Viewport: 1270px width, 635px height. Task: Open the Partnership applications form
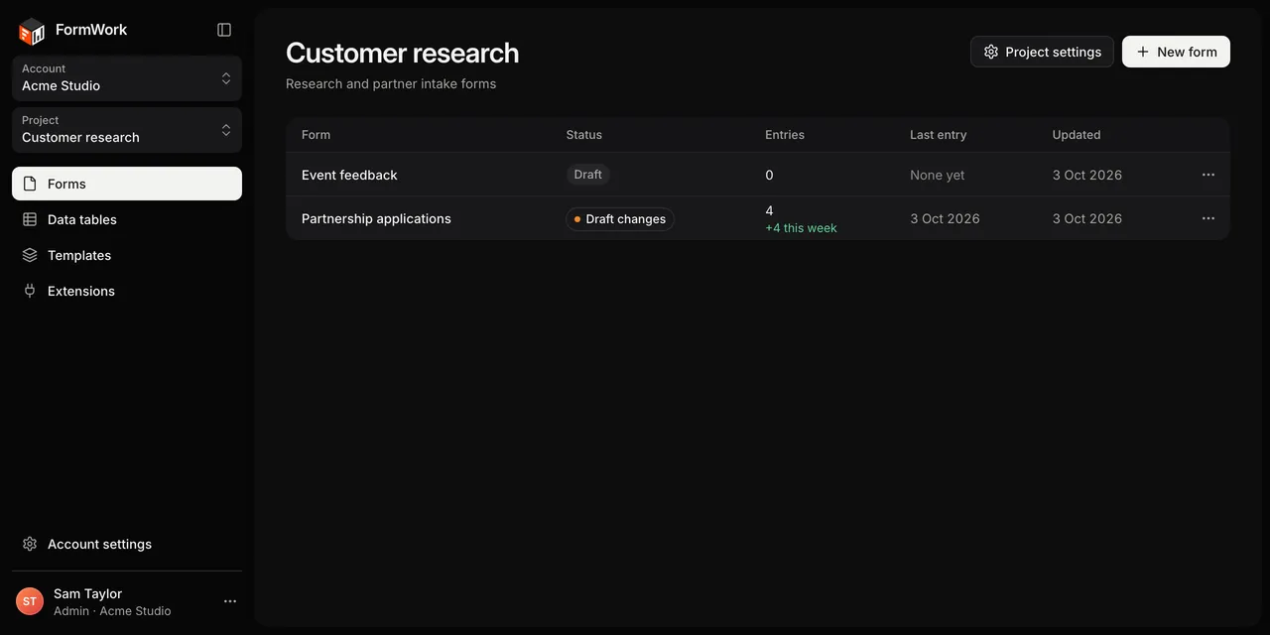(376, 218)
